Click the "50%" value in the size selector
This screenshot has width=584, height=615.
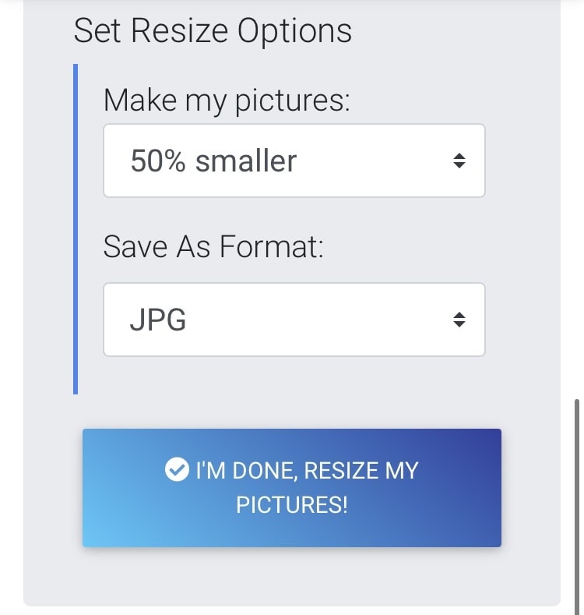coord(158,161)
